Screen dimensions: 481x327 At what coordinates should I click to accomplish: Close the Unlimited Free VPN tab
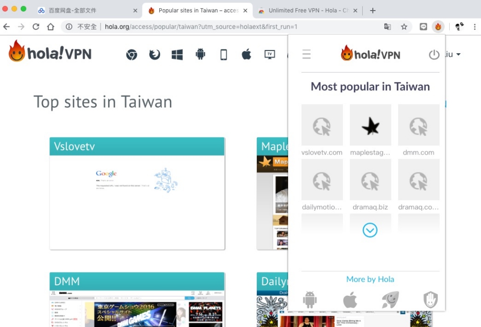[355, 11]
